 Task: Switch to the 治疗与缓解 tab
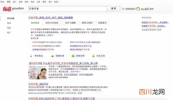click(70, 23)
